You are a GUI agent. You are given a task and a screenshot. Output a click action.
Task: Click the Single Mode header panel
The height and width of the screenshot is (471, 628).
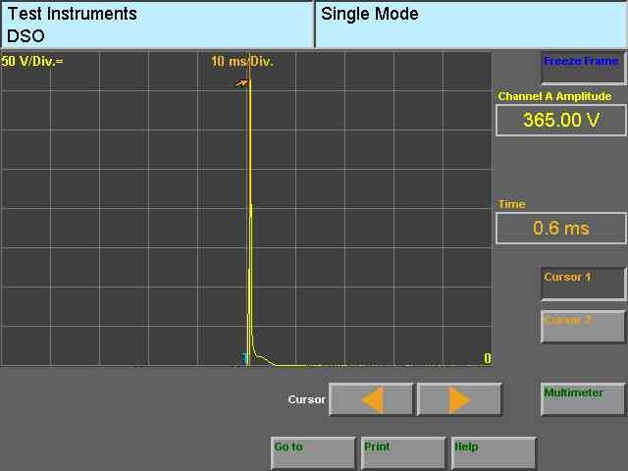[x=470, y=25]
